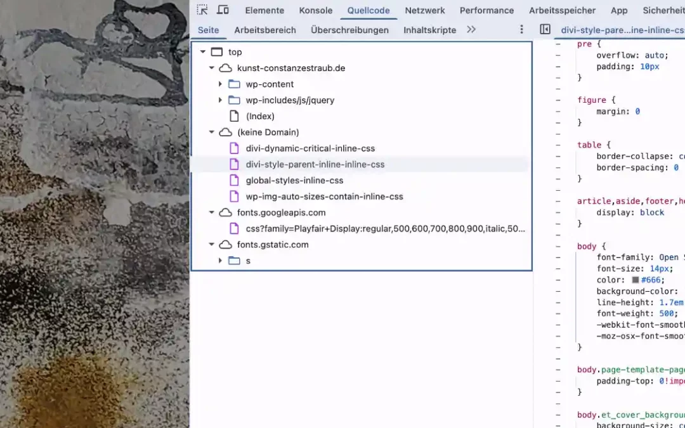685x428 pixels.
Task: Open the Überschreibungen sidebar tab
Action: [x=349, y=30]
